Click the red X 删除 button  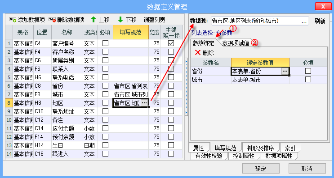click(204, 53)
